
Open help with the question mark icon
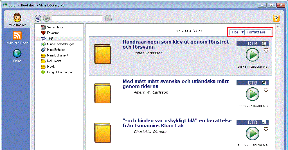(276, 18)
